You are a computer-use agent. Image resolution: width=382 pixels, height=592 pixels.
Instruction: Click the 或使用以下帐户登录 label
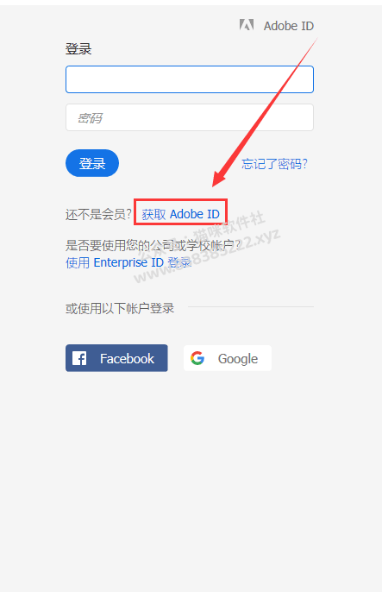pyautogui.click(x=120, y=308)
